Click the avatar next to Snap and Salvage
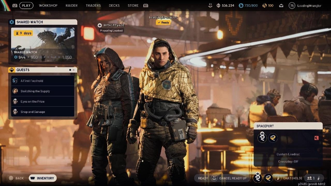 click(x=15, y=112)
